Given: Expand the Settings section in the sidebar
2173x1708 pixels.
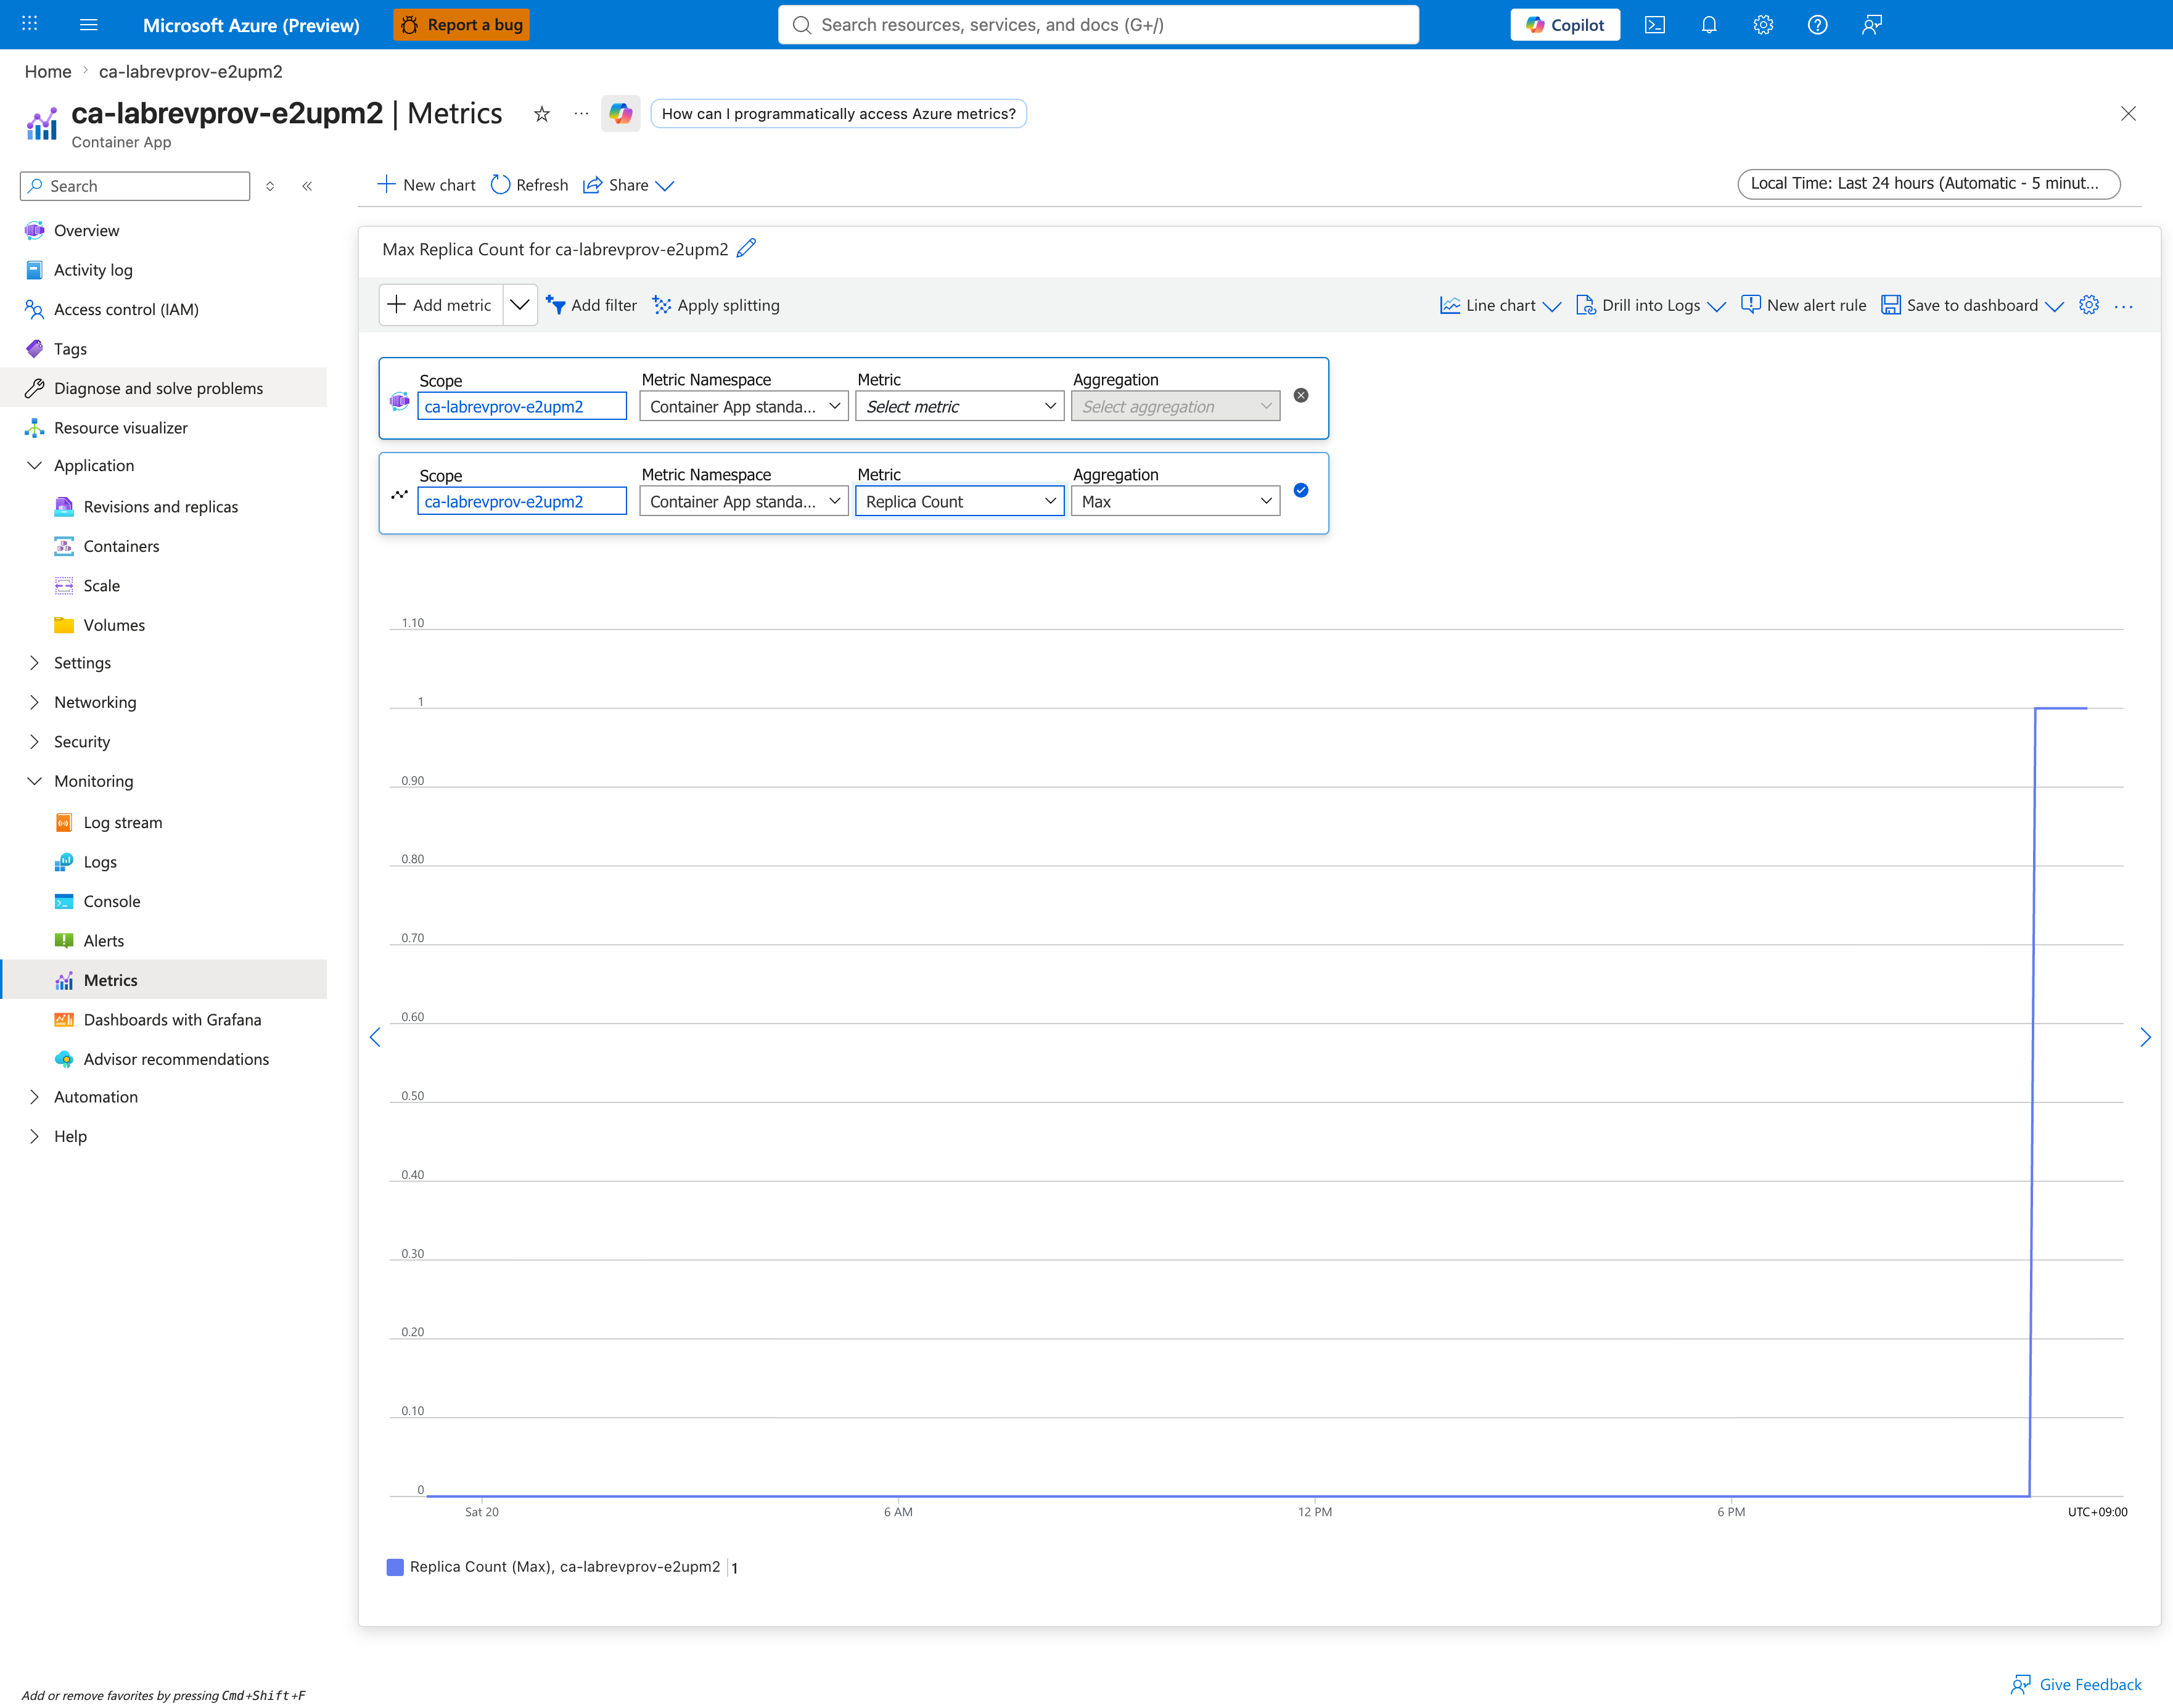Looking at the screenshot, I should pyautogui.click(x=82, y=663).
